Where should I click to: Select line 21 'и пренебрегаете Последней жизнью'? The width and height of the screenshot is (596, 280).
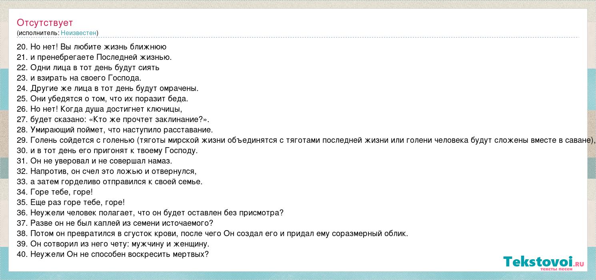[x=94, y=57]
